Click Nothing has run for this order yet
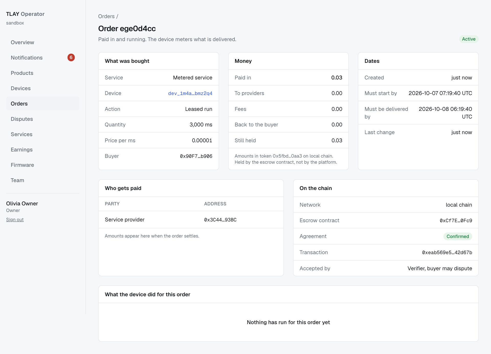The height and width of the screenshot is (354, 491). (x=288, y=322)
